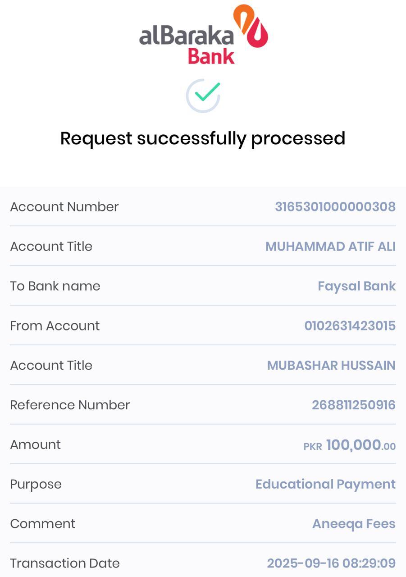Select from-account number 0102631423015
This screenshot has width=406, height=577.
tap(350, 326)
